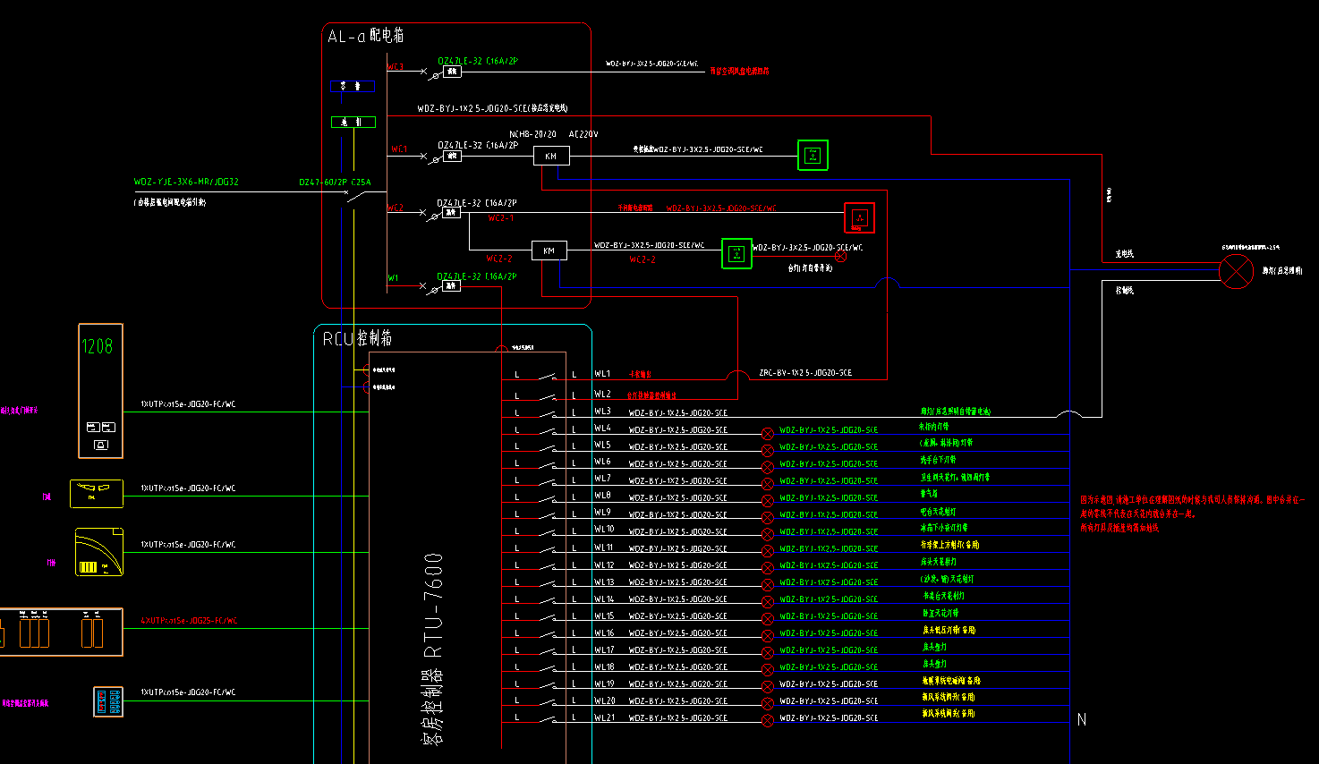Viewport: 1319px width, 764px height.
Task: Select the lamp symbol on the WL8 row
Action: [768, 501]
